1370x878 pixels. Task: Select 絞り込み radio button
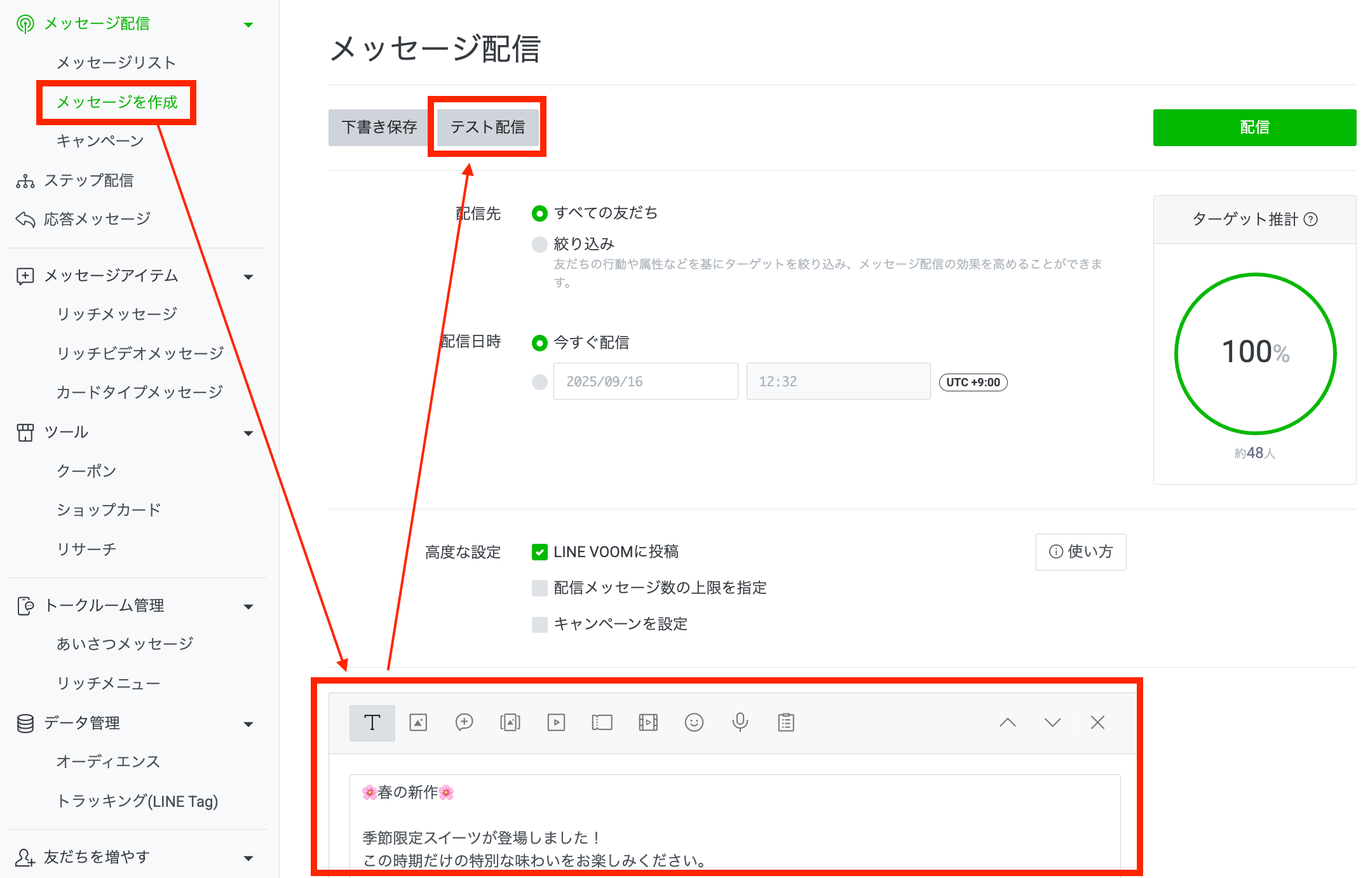539,245
